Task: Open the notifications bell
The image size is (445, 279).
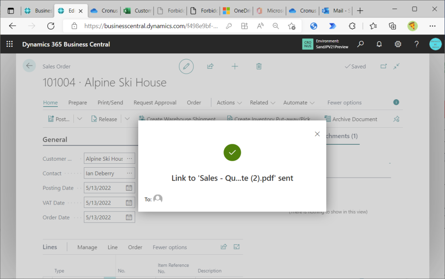Action: point(379,44)
